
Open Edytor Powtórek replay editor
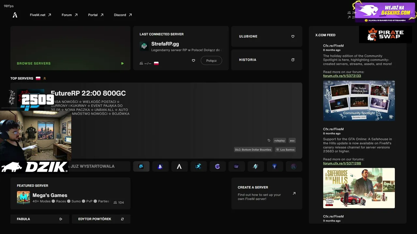[101, 219]
